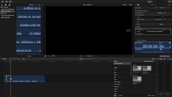The image size is (172, 97).
Task: Open the Loudness equalization preset dropdown
Action: click(160, 13)
